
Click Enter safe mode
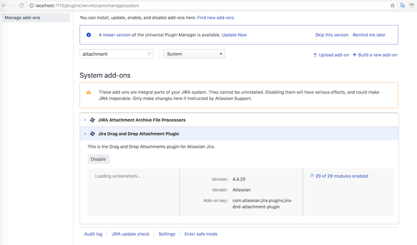click(x=201, y=234)
